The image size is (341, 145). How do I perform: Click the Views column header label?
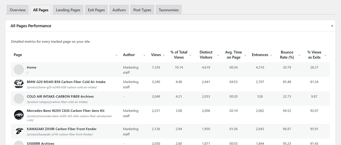[156, 55]
